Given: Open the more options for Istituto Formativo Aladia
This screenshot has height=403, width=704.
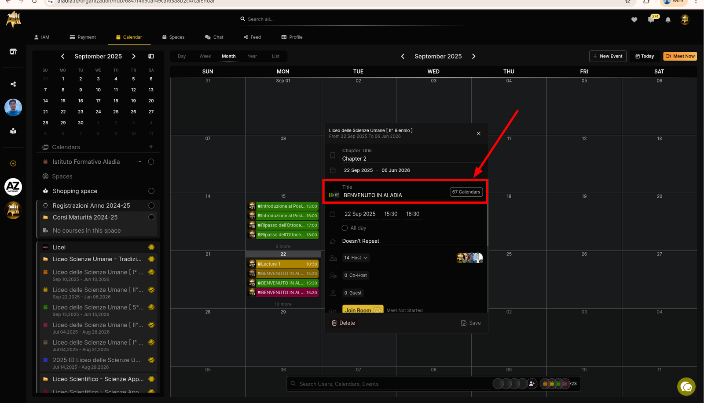Looking at the screenshot, I should pyautogui.click(x=139, y=162).
